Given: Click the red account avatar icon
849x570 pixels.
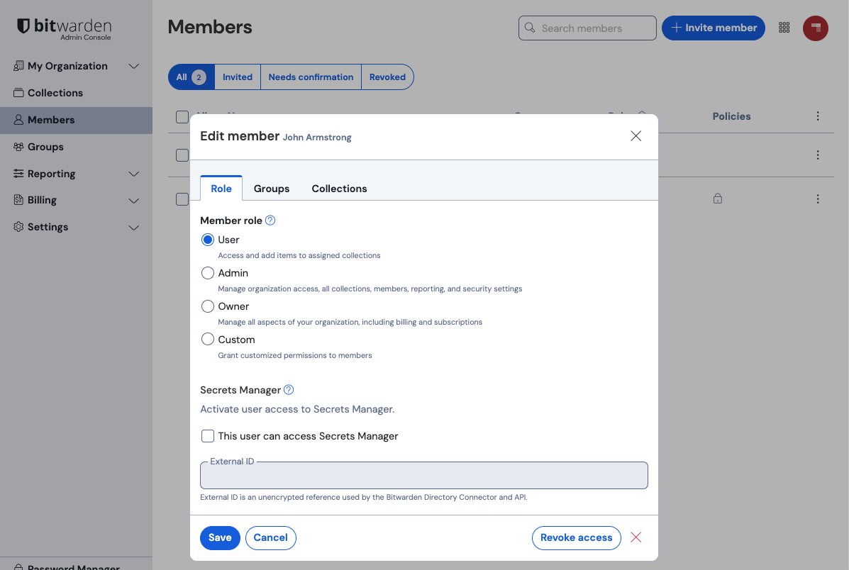Looking at the screenshot, I should [815, 28].
